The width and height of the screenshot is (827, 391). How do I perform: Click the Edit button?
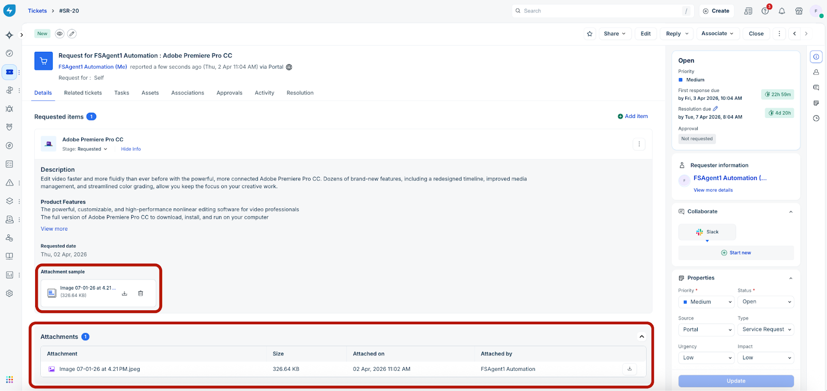[646, 34]
